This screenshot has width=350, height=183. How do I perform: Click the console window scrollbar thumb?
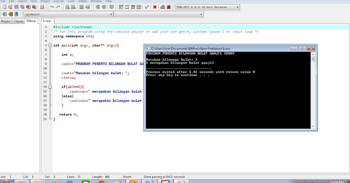point(313,59)
